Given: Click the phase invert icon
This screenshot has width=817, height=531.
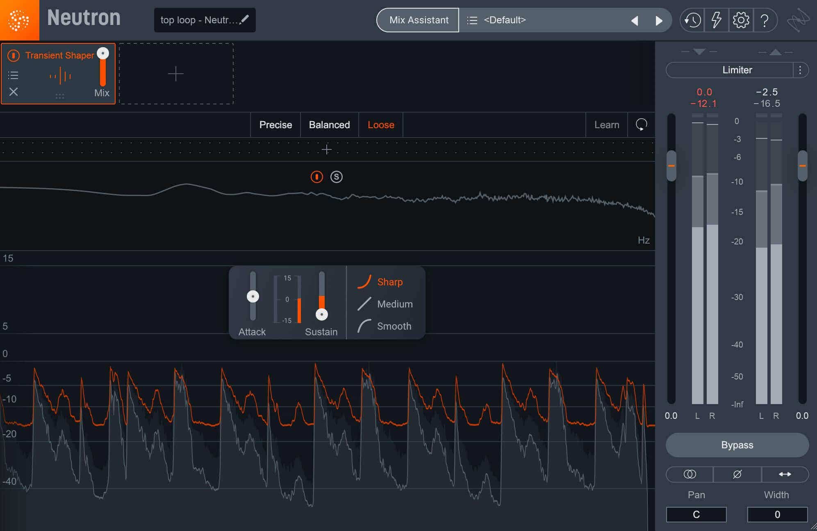Looking at the screenshot, I should [x=737, y=474].
